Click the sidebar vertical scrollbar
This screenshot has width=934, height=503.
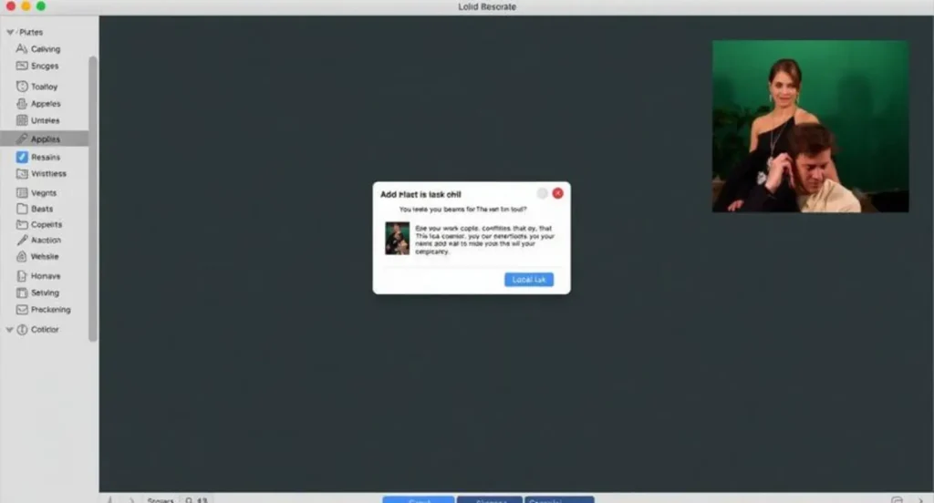(92, 199)
